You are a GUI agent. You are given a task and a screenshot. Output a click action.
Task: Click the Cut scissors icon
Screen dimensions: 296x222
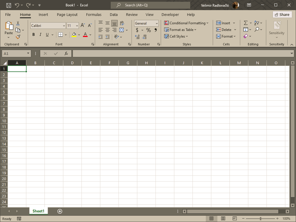pyautogui.click(x=18, y=23)
